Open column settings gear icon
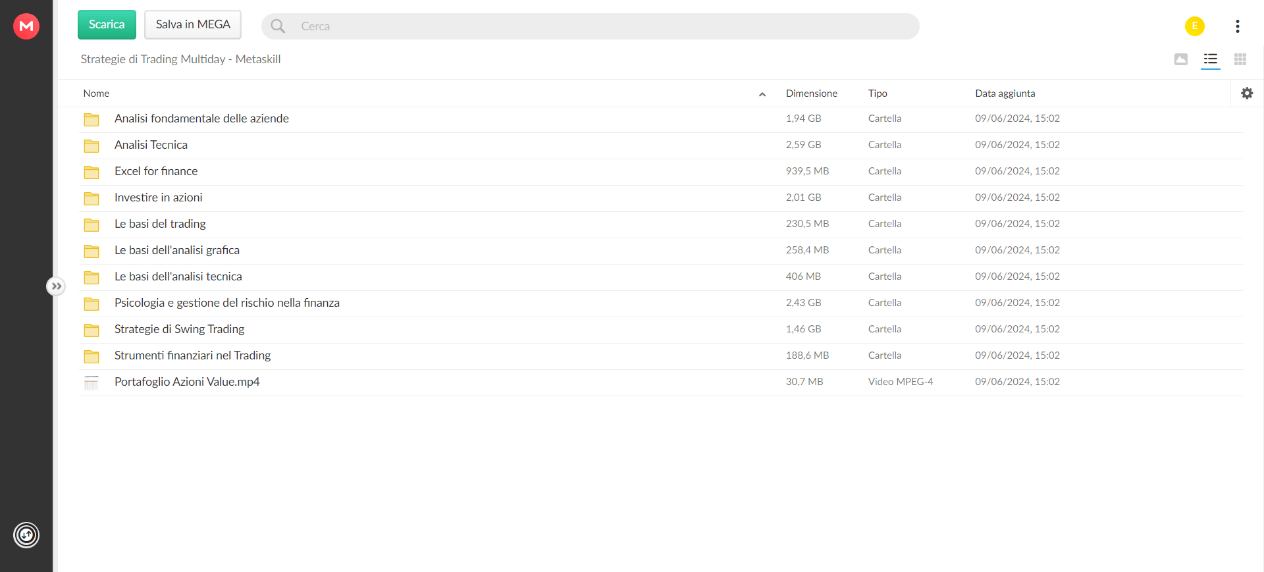This screenshot has height=572, width=1264. pyautogui.click(x=1247, y=93)
